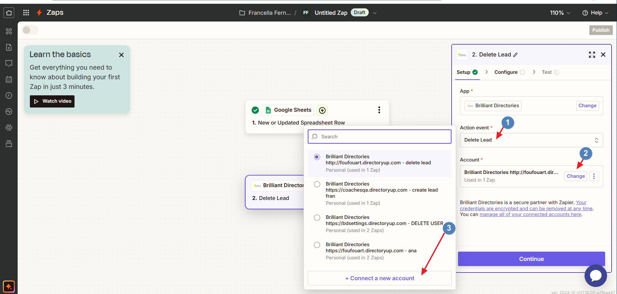Open the Discover apps sidebar icon
The height and width of the screenshot is (294, 617).
9,31
